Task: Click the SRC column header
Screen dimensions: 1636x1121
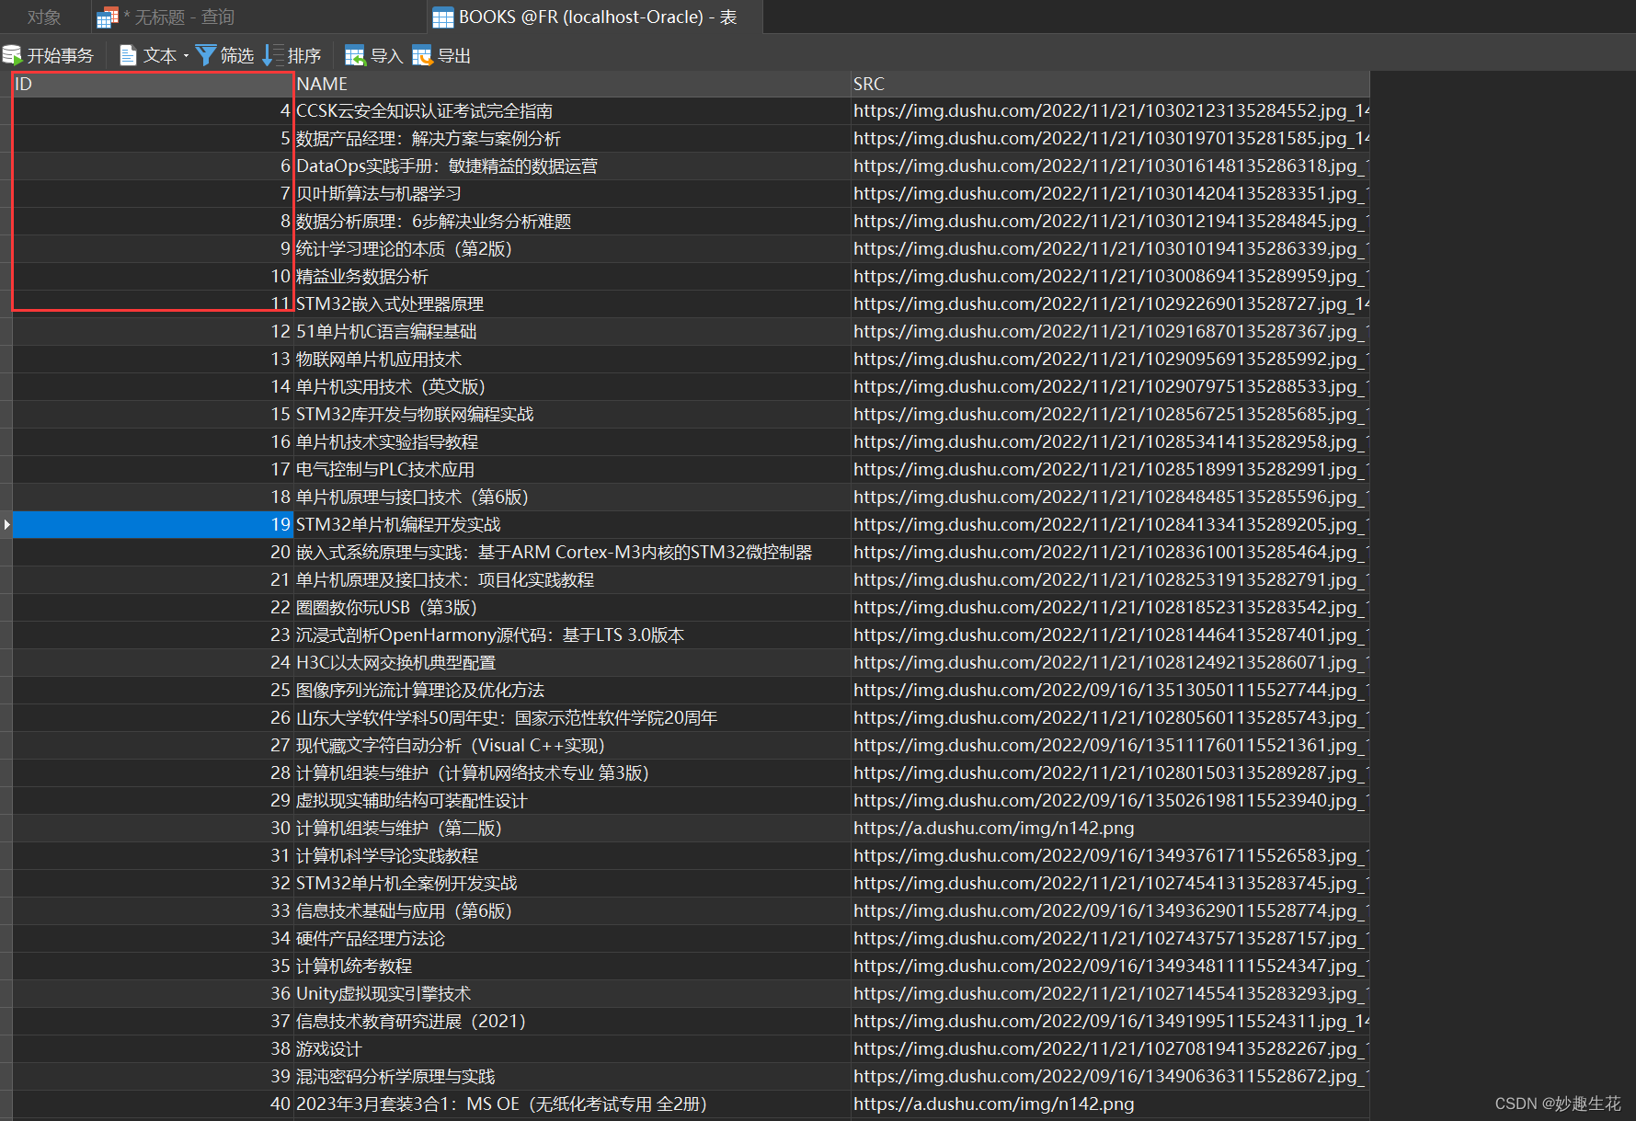Action: 1110,84
